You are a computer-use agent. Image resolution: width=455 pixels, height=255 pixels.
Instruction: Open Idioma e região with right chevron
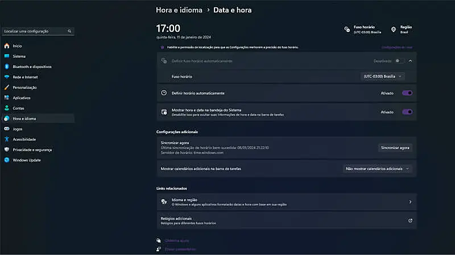click(x=410, y=202)
